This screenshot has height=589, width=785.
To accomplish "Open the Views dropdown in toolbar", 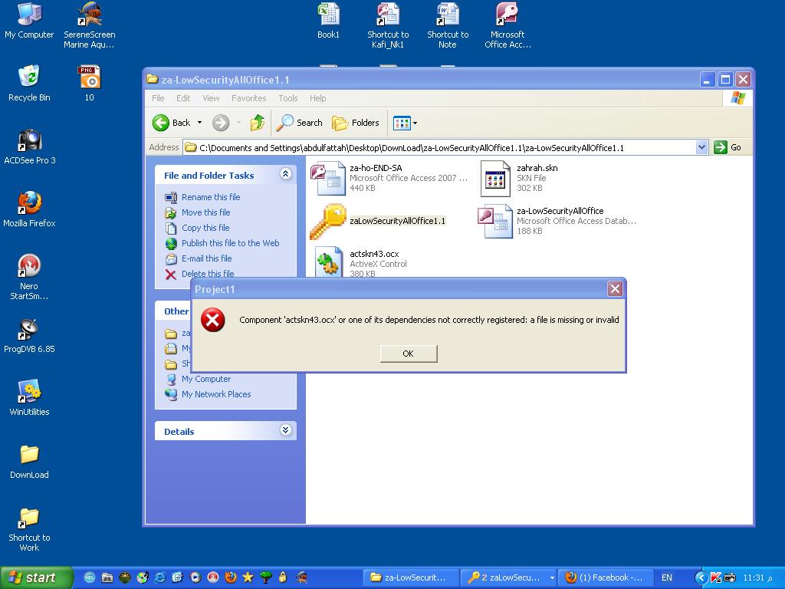I will pyautogui.click(x=406, y=123).
